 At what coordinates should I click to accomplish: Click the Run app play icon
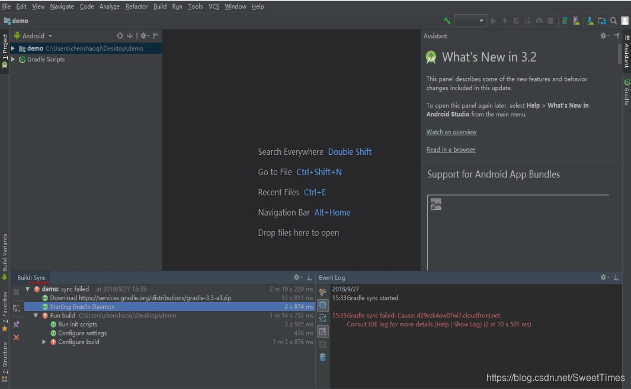pos(494,21)
